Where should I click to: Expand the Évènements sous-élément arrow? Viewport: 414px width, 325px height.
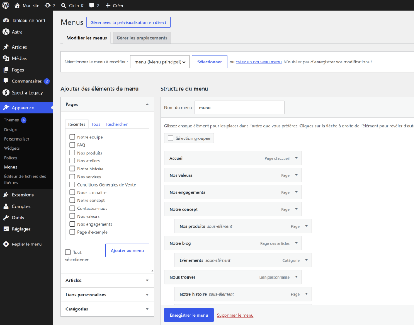306,260
